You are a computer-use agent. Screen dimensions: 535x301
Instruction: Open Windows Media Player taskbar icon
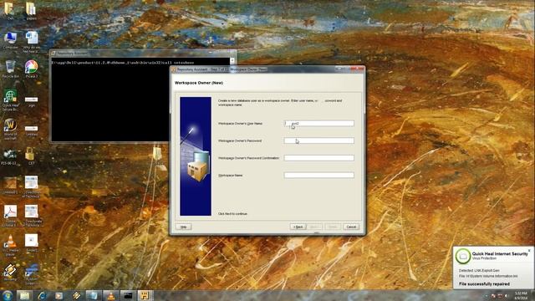[59, 295]
